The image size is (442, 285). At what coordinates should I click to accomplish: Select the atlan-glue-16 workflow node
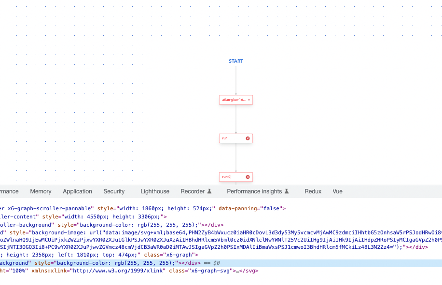233,99
